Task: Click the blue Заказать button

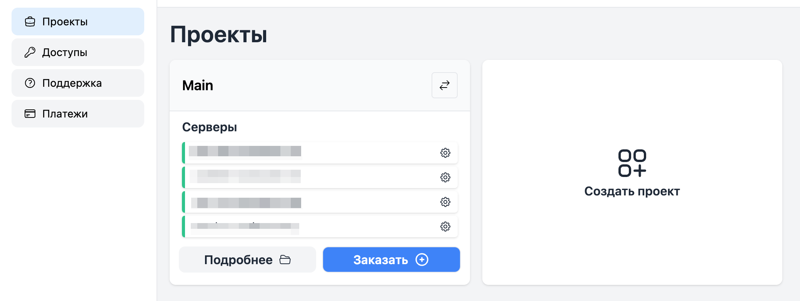Action: point(392,260)
